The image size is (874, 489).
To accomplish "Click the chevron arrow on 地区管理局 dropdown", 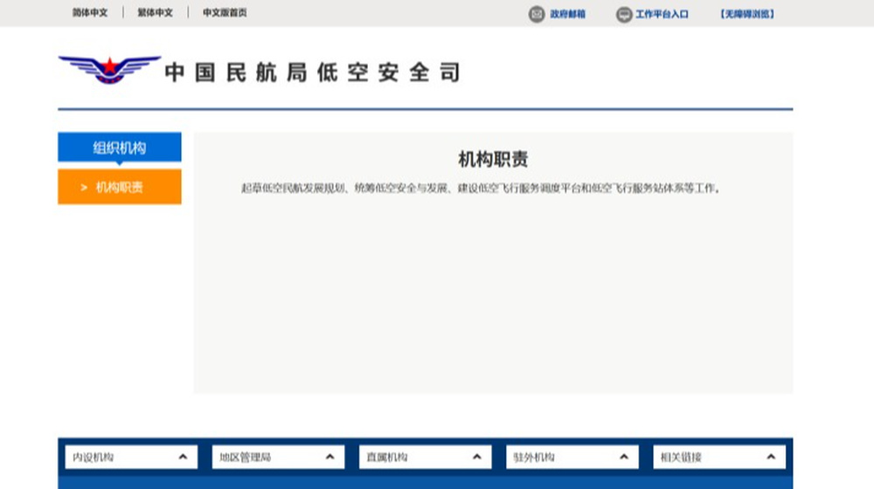I will click(330, 457).
